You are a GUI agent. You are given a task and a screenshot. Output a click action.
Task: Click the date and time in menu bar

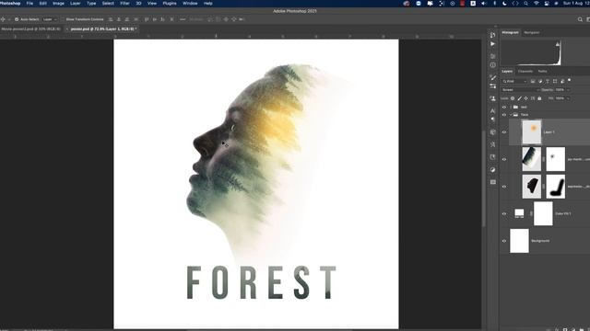(576, 3)
